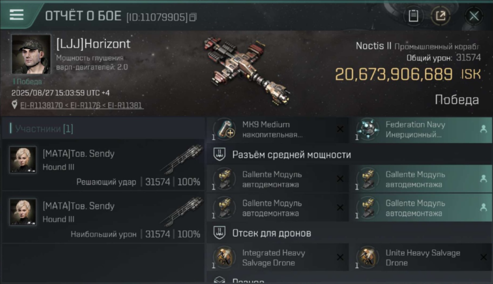This screenshot has height=284, width=493.
Task: Open the Horizont pilot portrait
Action: (x=31, y=54)
